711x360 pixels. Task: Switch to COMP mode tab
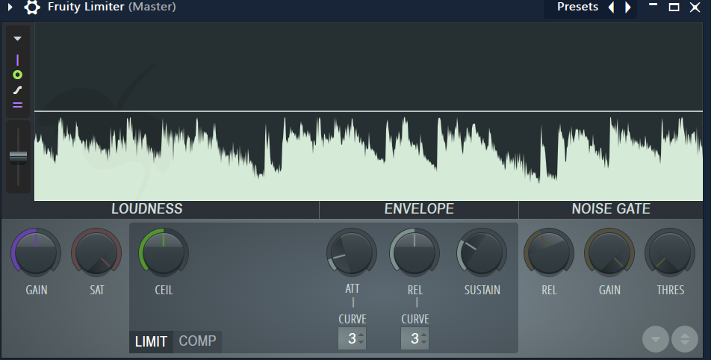(x=197, y=341)
